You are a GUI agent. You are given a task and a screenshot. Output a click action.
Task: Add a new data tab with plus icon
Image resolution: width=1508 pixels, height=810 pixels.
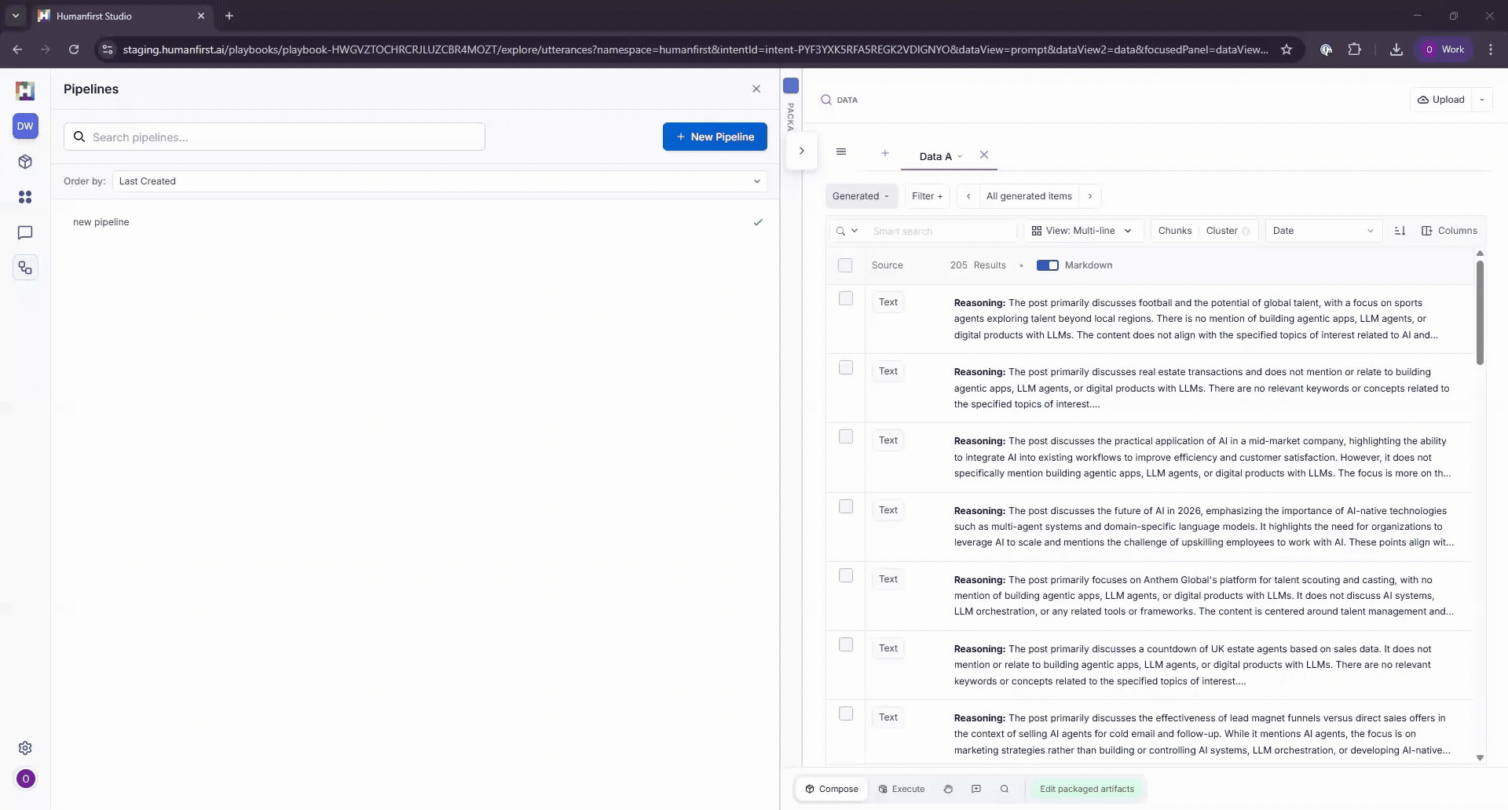click(885, 154)
